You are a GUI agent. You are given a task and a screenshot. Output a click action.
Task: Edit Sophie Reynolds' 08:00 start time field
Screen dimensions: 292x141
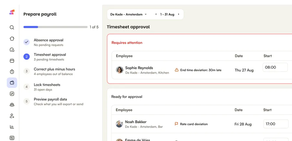[x=275, y=67]
